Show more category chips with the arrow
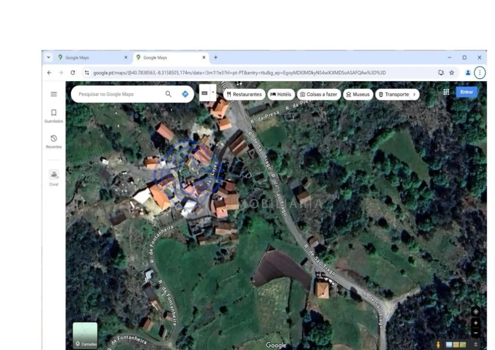Image resolution: width=495 pixels, height=350 pixels. point(414,94)
